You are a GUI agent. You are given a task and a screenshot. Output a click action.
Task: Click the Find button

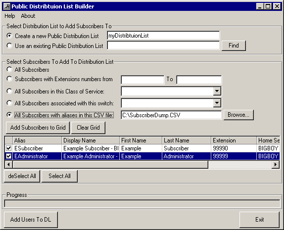[234, 46]
